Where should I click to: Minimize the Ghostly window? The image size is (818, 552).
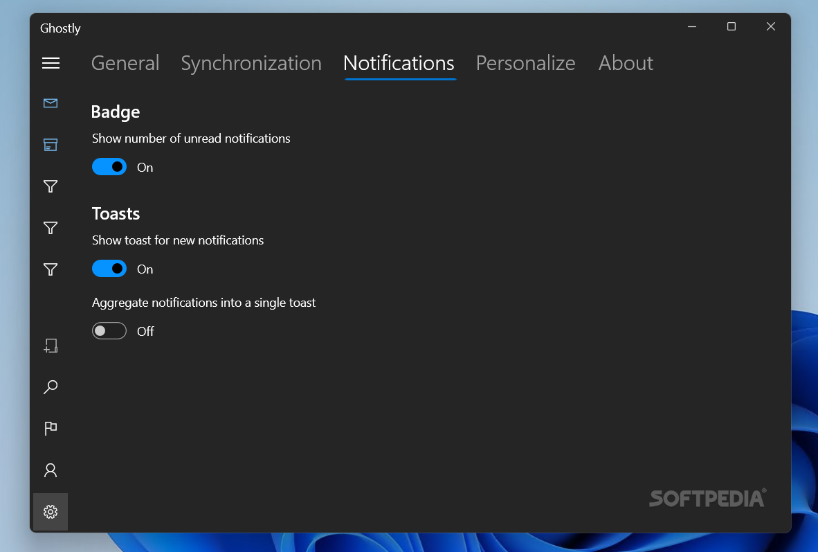[x=692, y=26]
